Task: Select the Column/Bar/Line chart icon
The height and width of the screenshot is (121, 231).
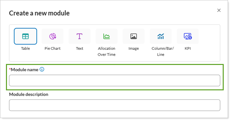Action: 161,36
